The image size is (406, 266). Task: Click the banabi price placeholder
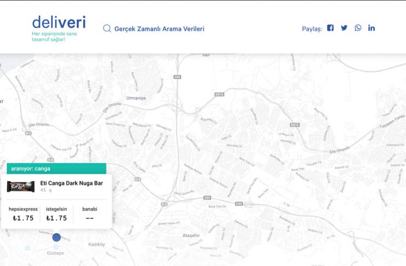coord(90,218)
